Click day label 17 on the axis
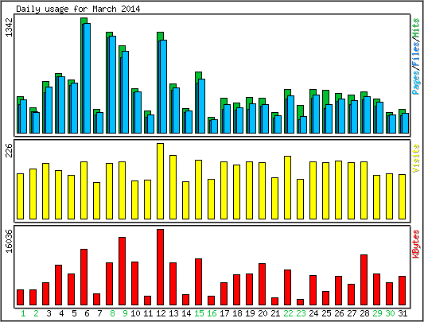The height and width of the screenshot is (322, 424). [x=224, y=313]
